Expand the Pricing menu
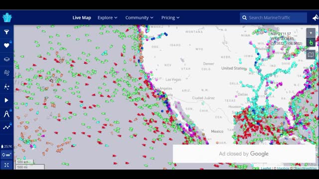The width and height of the screenshot is (319, 179). (170, 18)
